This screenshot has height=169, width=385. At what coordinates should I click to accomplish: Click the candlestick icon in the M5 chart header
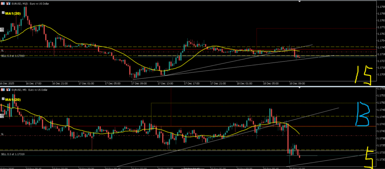click(x=8, y=90)
